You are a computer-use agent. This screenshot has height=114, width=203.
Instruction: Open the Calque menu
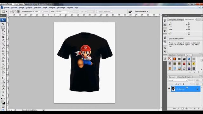point(29,8)
